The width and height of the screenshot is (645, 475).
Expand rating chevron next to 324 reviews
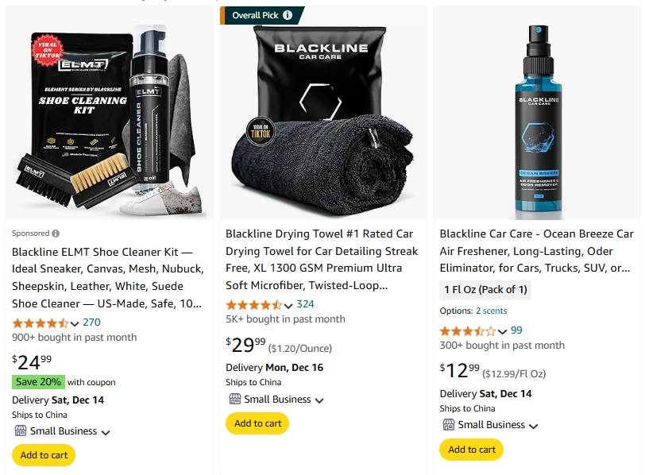(x=288, y=306)
